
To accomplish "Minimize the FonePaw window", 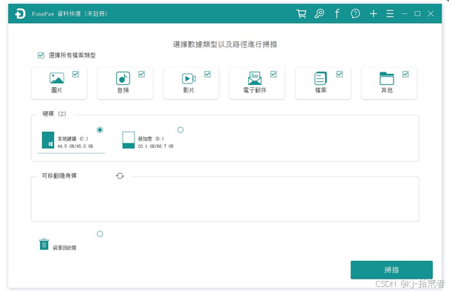I will (404, 13).
